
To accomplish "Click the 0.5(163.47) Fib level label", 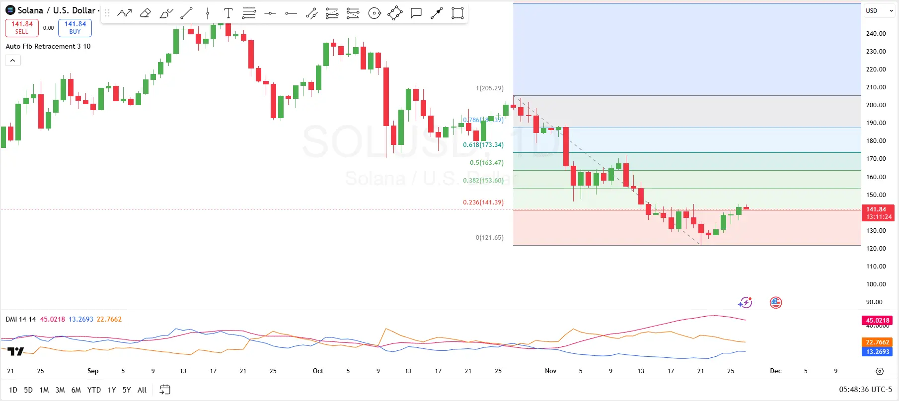I will point(487,163).
